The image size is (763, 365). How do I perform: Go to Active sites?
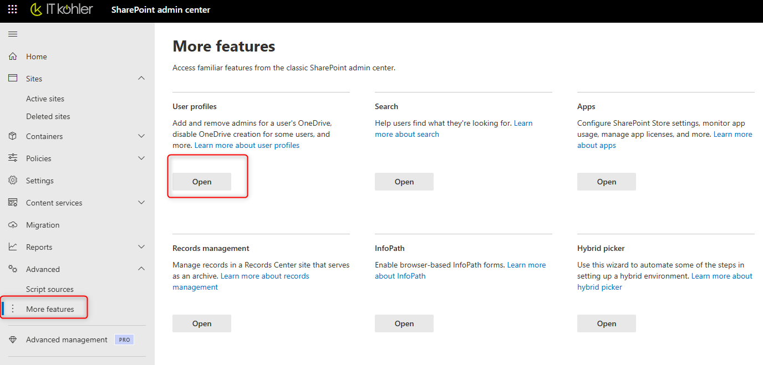coord(45,99)
